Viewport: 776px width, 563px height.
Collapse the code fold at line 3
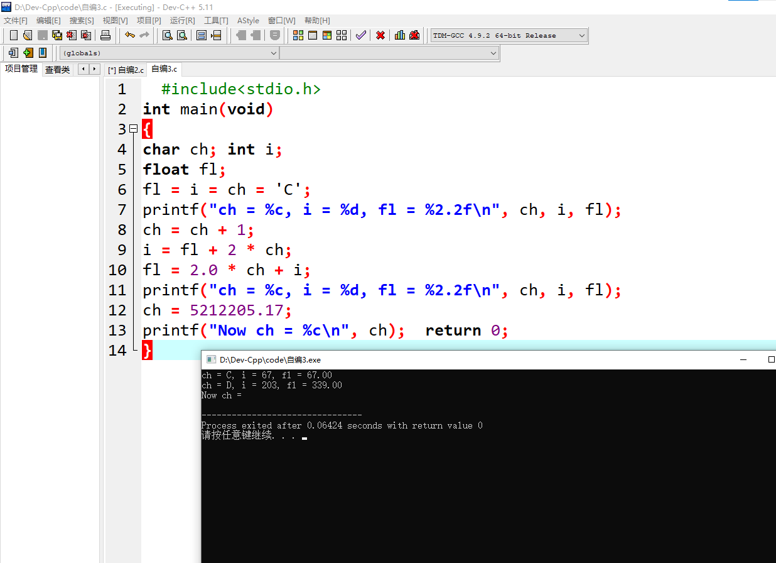coord(133,129)
